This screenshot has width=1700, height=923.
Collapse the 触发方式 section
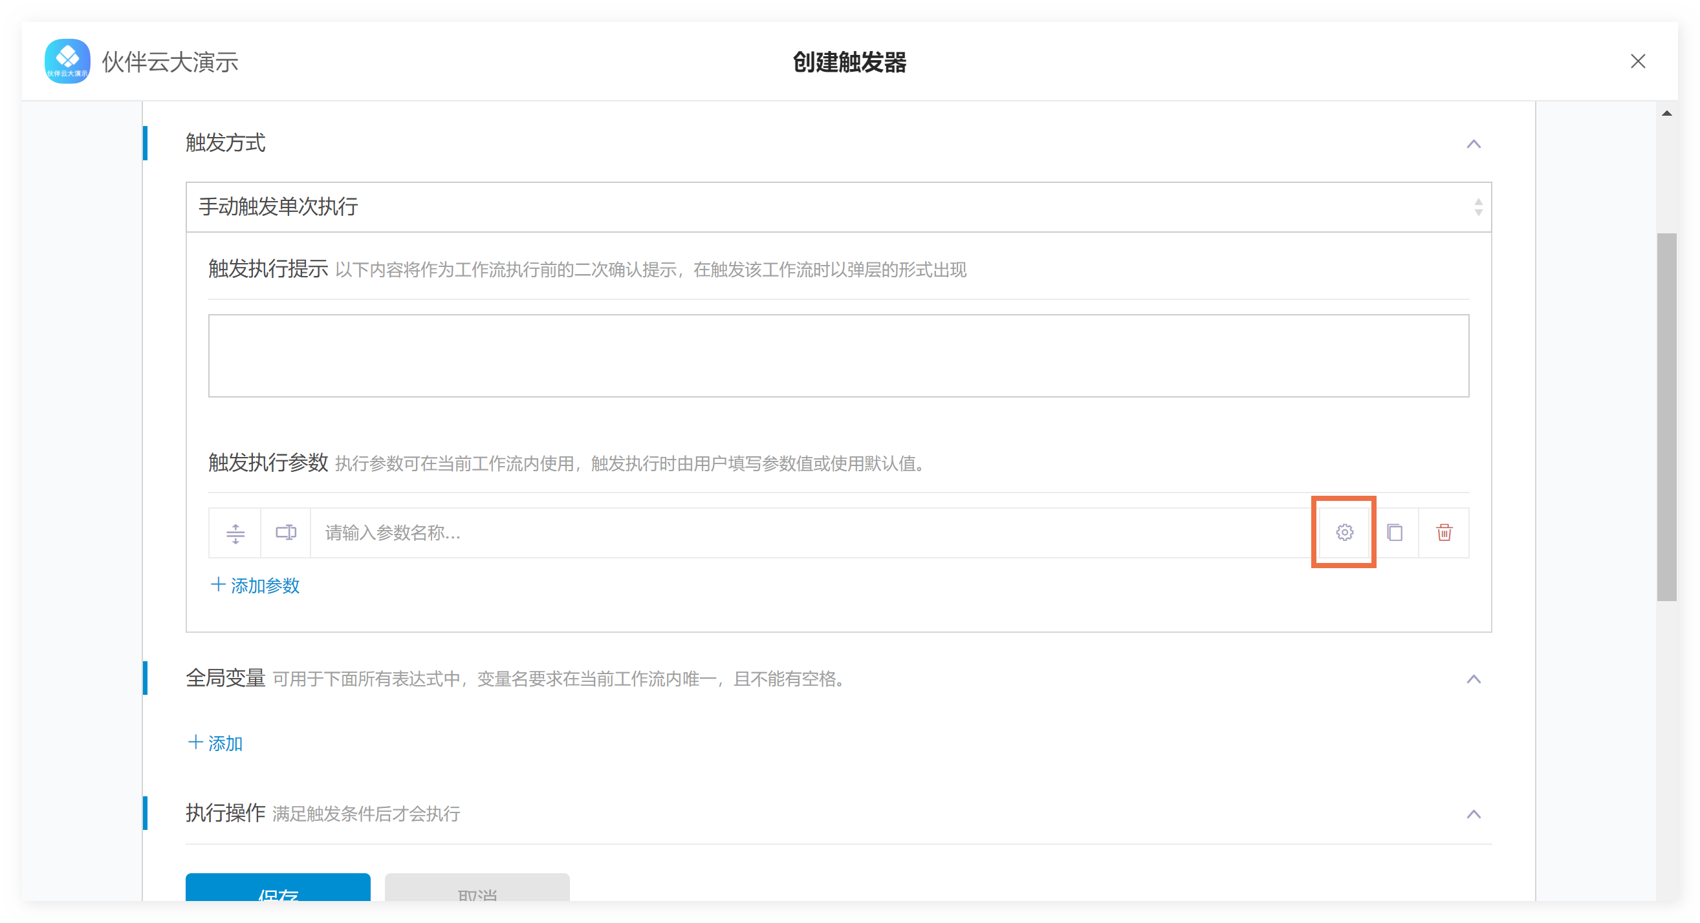click(1473, 143)
